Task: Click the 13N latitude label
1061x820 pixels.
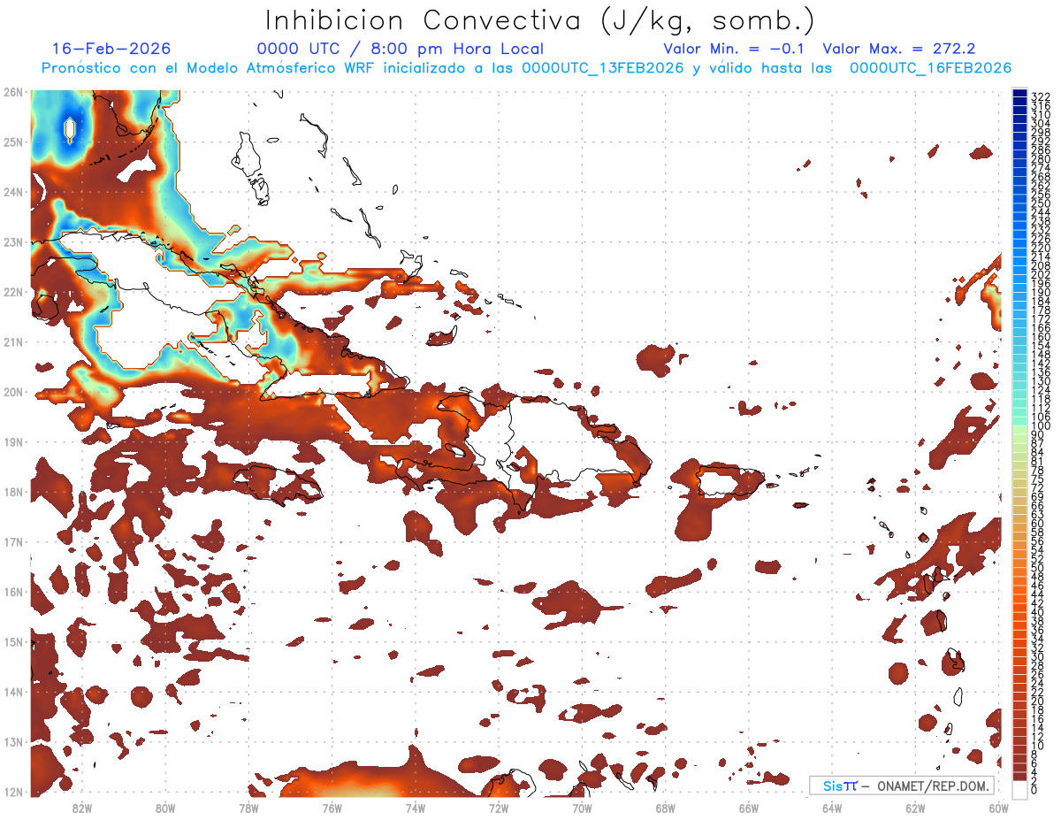Action: (x=12, y=741)
